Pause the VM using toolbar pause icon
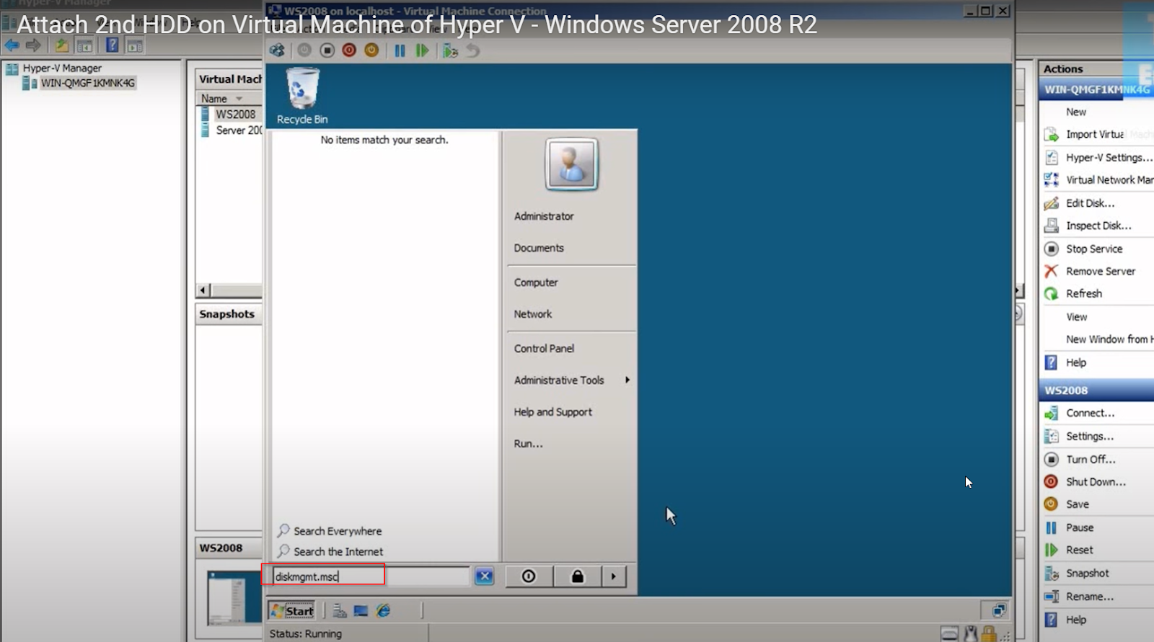Screen dimensions: 1154x642 pyautogui.click(x=400, y=50)
